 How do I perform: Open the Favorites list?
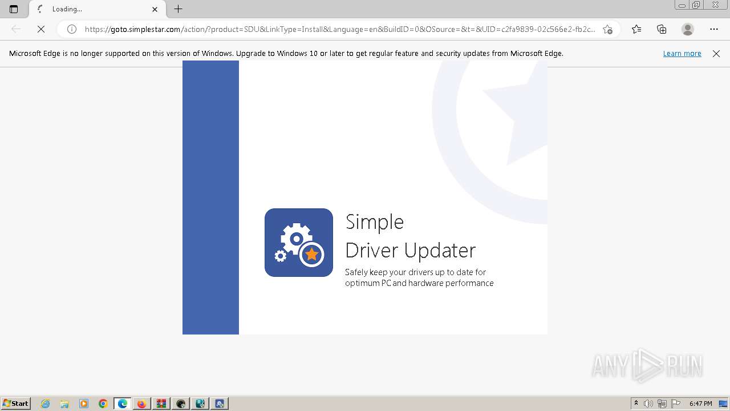tap(636, 29)
